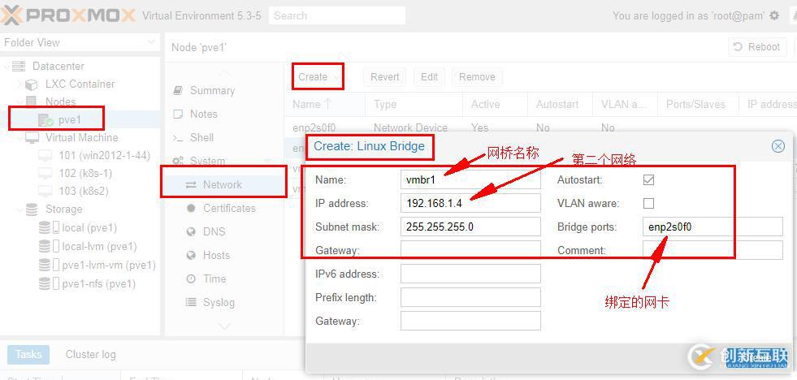The image size is (797, 380).
Task: Click the Remove button
Action: click(x=477, y=76)
